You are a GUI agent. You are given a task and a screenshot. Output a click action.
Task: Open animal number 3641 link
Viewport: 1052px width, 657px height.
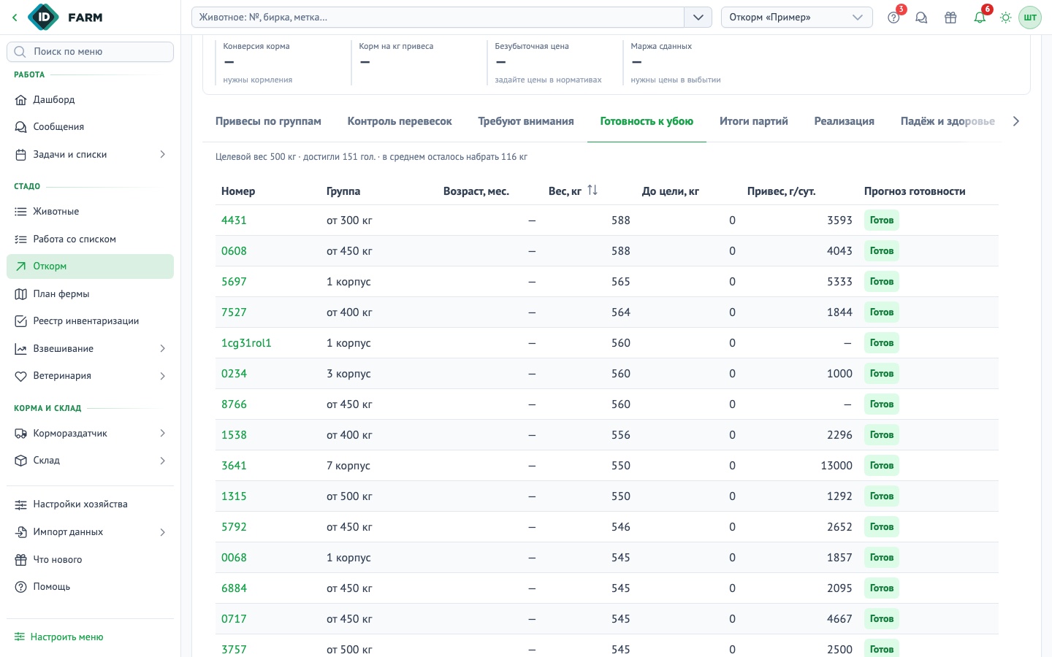tap(234, 466)
